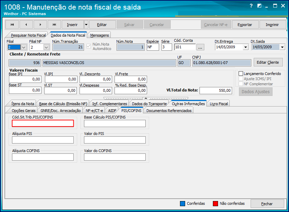Open the Dt.Saida date picker
289x212 pixels.
coord(282,47)
